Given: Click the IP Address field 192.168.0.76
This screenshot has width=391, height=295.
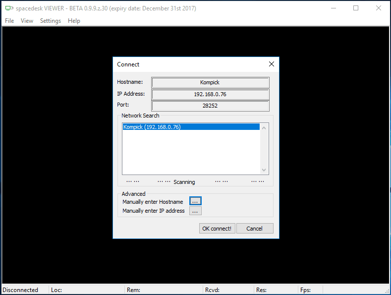Looking at the screenshot, I should pos(210,94).
